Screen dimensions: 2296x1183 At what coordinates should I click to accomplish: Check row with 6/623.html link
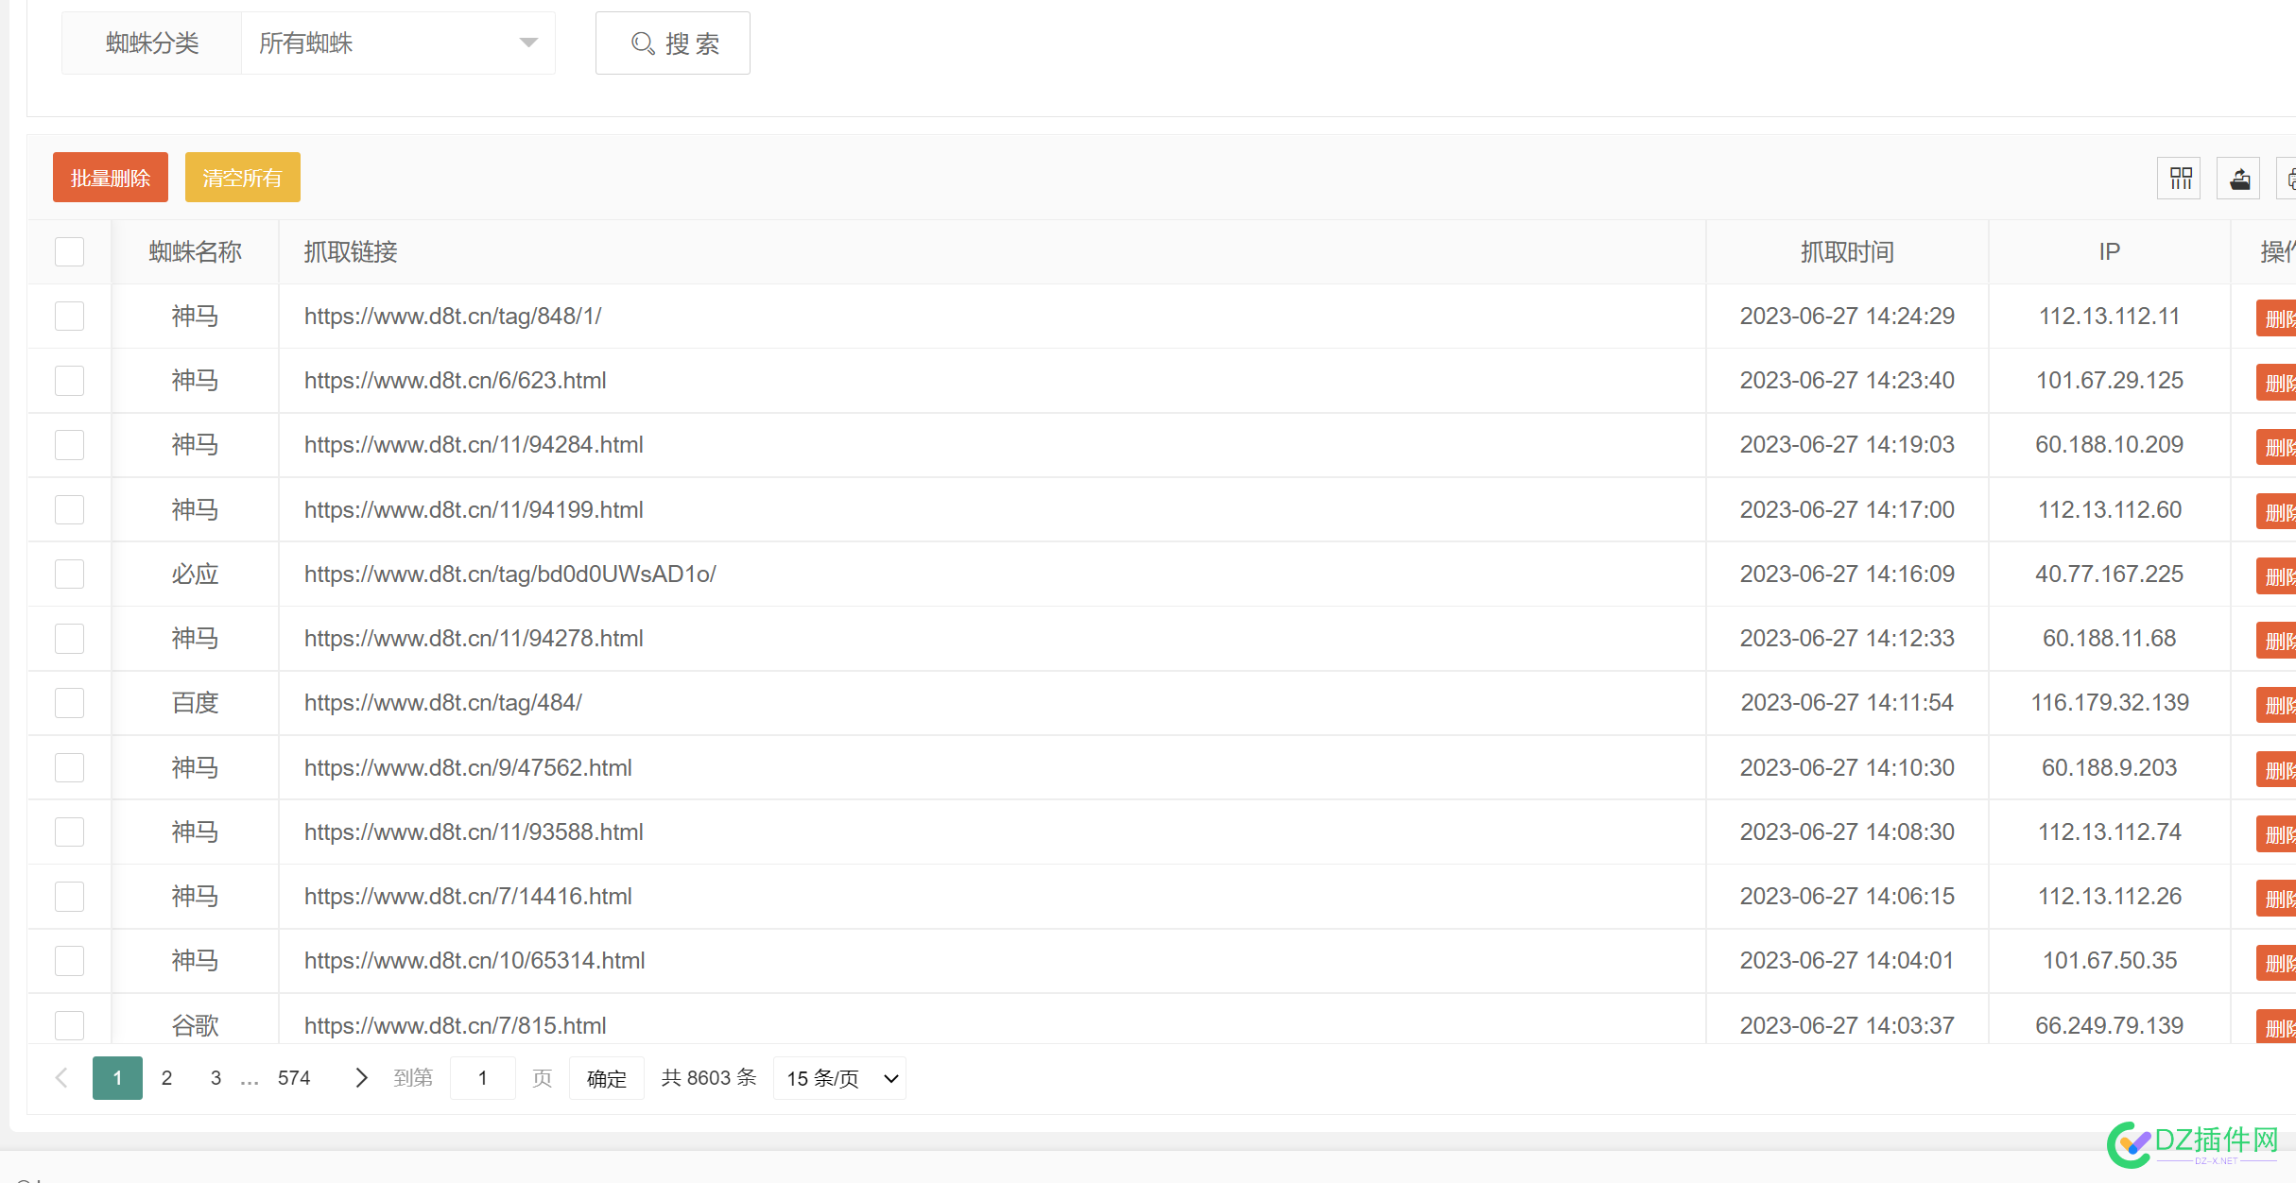pos(70,381)
